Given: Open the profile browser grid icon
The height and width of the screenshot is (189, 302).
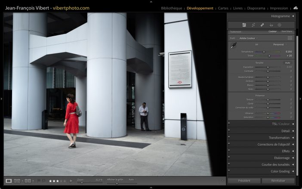Looking at the screenshot, I should pyautogui.click(x=290, y=38).
